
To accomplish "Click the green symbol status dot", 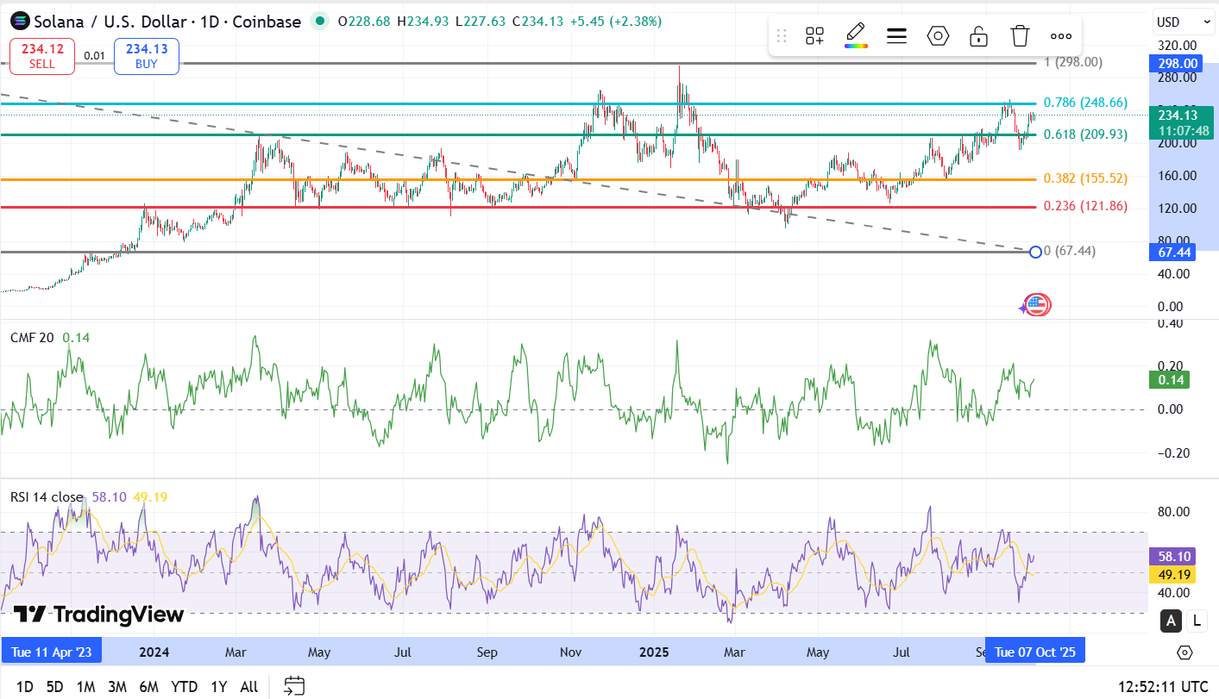I will click(320, 20).
